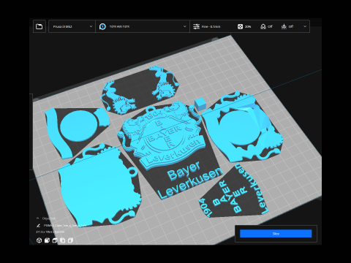Click the infill 20% icon
The image size is (351, 263).
pos(240,26)
